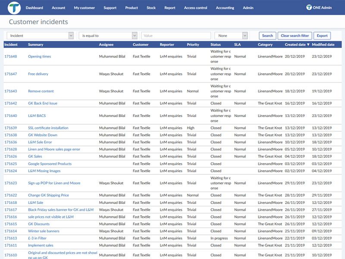Click the Search button
Image resolution: width=345 pixels, height=259 pixels.
click(267, 36)
